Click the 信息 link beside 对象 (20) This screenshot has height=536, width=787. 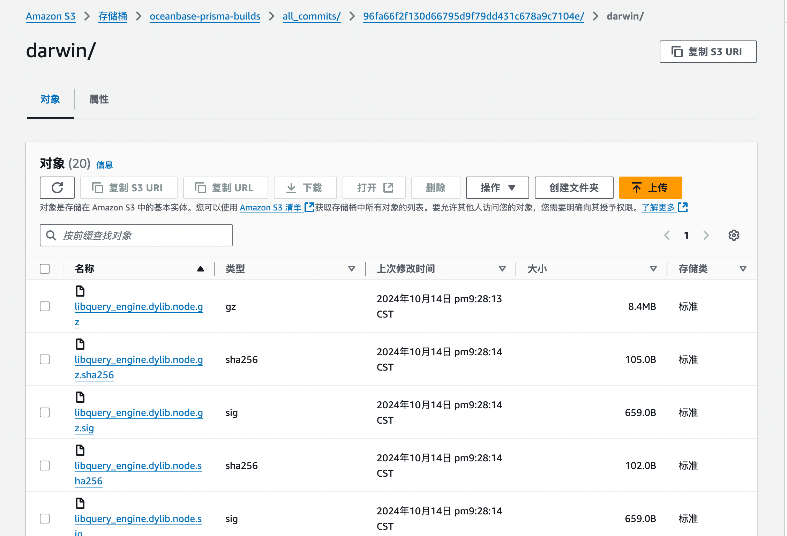click(104, 165)
